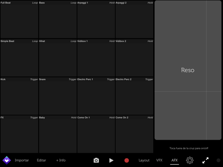Image resolution: width=223 pixels, height=167 pixels.
Task: Tap the Come On 1 pad
Action: point(96,134)
